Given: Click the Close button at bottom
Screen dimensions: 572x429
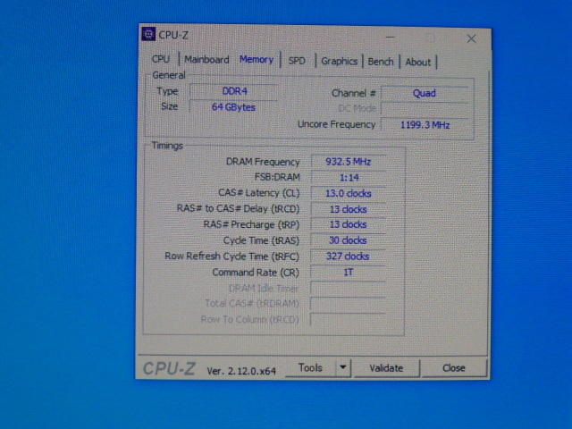Looking at the screenshot, I should [x=454, y=367].
